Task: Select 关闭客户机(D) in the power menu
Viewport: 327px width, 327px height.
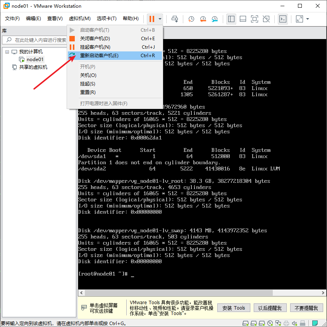Action: [115, 39]
